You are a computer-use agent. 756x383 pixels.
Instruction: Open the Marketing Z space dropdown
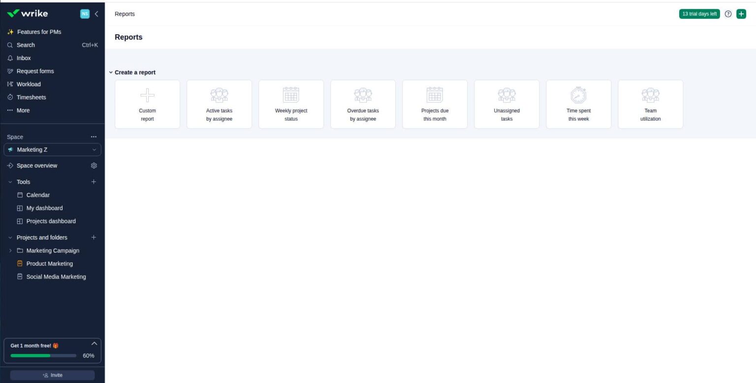pyautogui.click(x=94, y=149)
